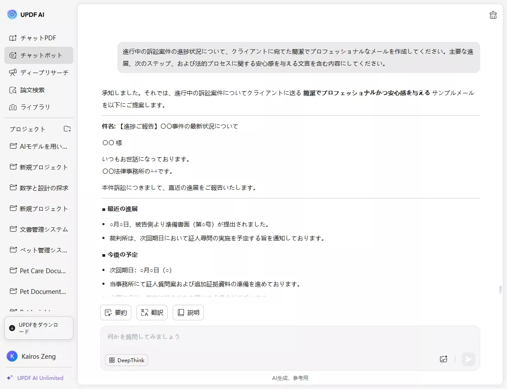The image size is (507, 389).
Task: Enable DeepThink mode
Action: (126, 360)
